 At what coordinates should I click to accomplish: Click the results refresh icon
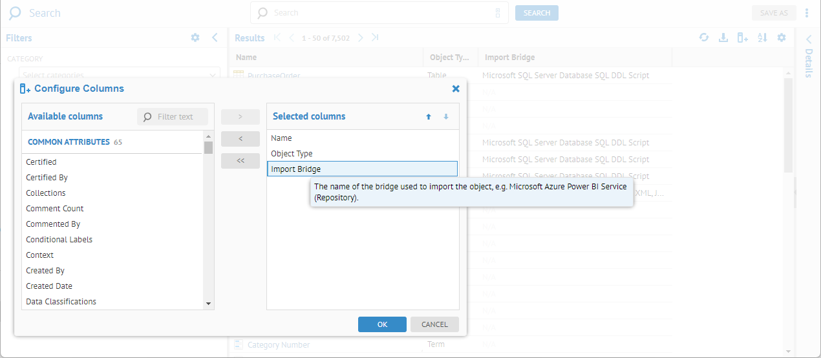tap(704, 38)
